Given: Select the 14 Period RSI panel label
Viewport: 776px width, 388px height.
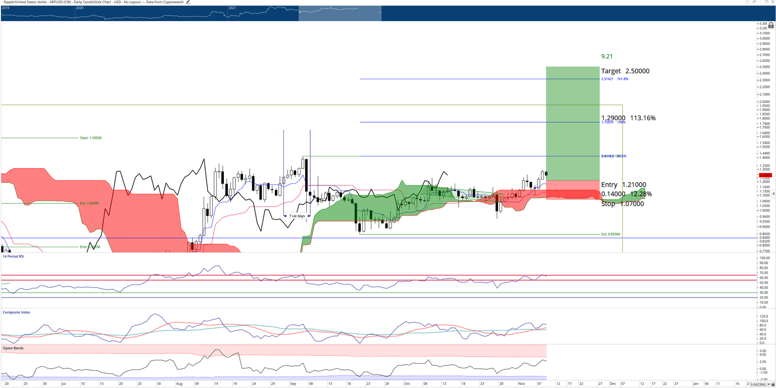Looking at the screenshot, I should [x=13, y=256].
